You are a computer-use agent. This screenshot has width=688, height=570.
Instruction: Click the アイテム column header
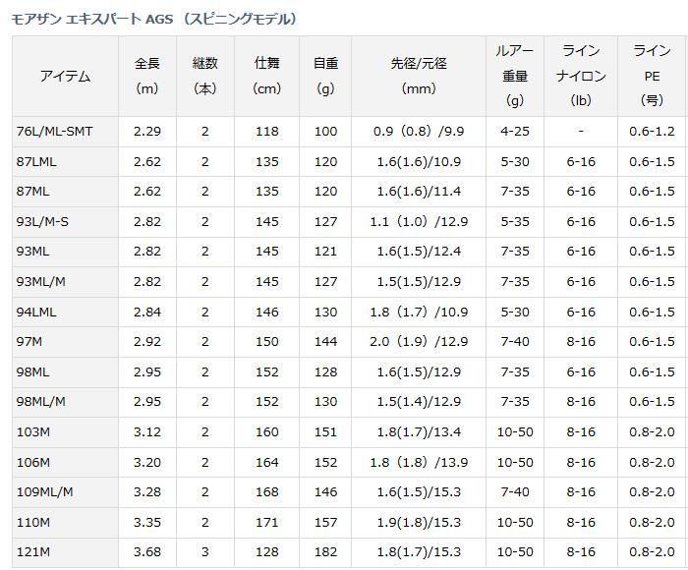click(66, 76)
